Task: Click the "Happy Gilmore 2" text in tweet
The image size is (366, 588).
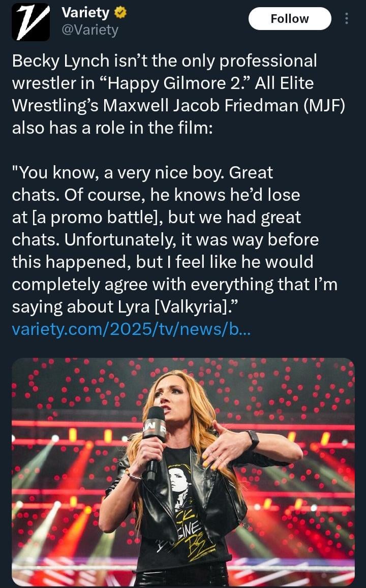Action: [x=176, y=83]
